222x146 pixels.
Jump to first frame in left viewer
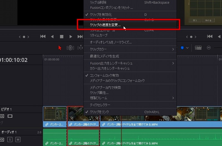pyautogui.click(x=43, y=37)
